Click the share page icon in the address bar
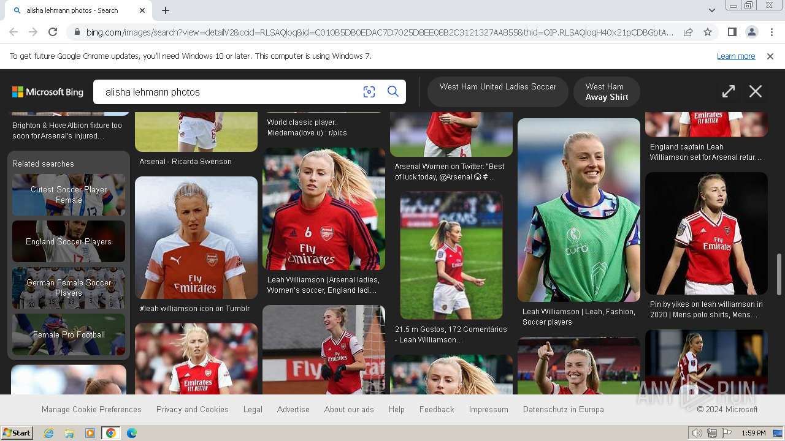Screen dimensions: 785x441 click(x=688, y=32)
